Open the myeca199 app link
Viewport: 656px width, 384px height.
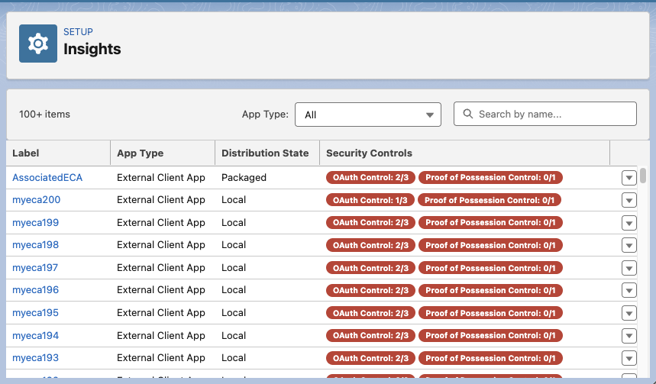[x=36, y=222]
